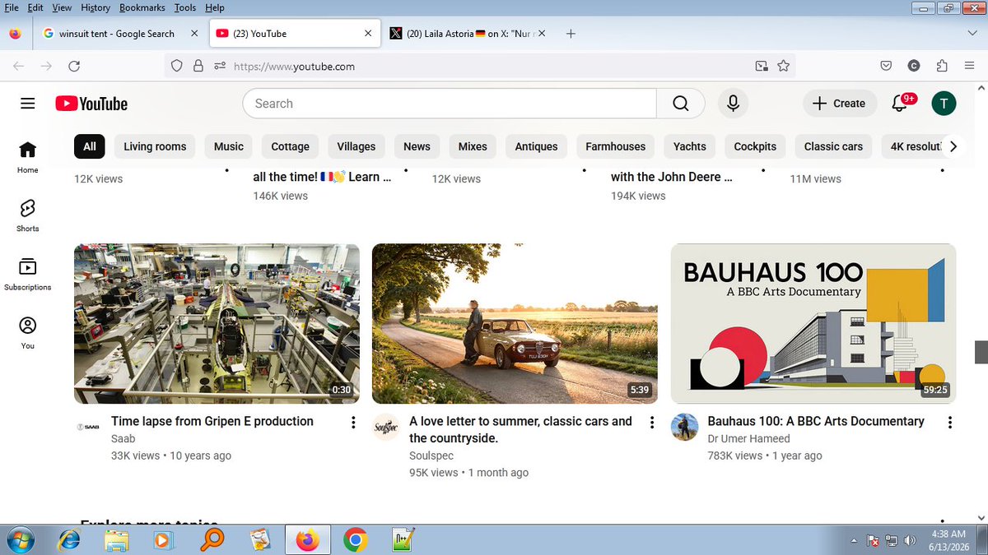Select the Classic cars chip
The width and height of the screenshot is (988, 555).
tap(833, 146)
